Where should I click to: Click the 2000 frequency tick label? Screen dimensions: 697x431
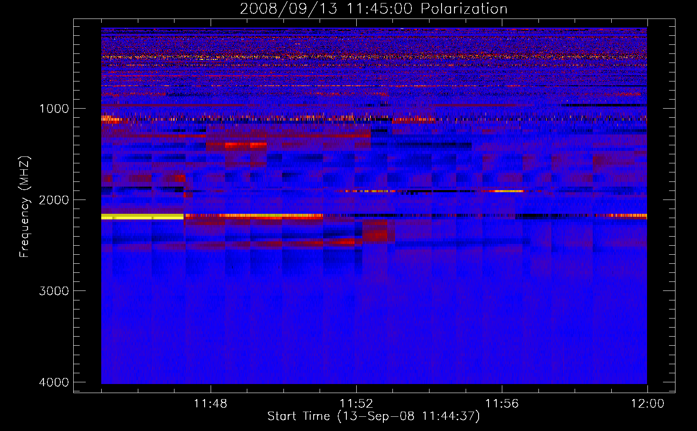[54, 200]
